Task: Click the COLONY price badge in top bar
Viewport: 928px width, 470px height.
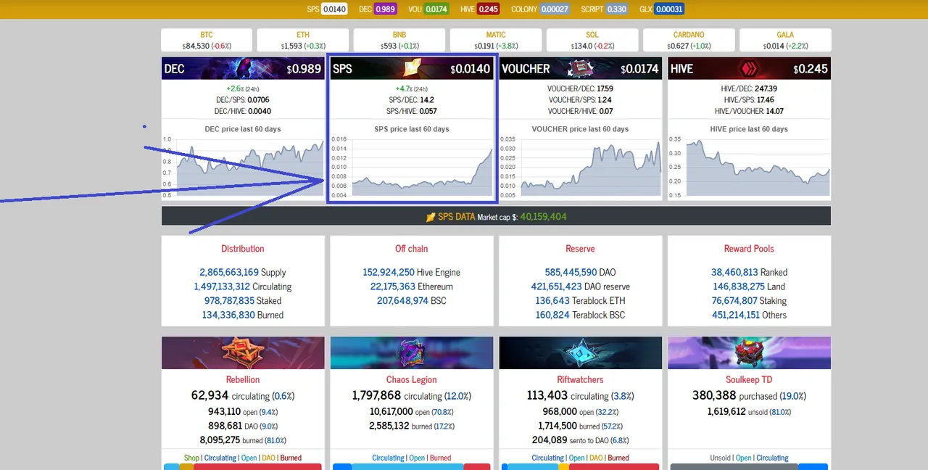Action: coord(555,9)
